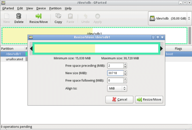
Task: Click the Paste clipboard icon
Action: [70, 16]
